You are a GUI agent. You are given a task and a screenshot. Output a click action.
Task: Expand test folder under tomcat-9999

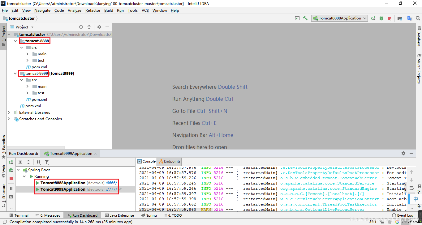[x=28, y=93]
